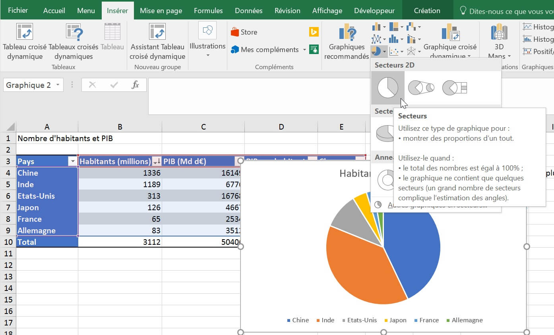Select the cell with value 1336
The height and width of the screenshot is (335, 554).
point(120,173)
